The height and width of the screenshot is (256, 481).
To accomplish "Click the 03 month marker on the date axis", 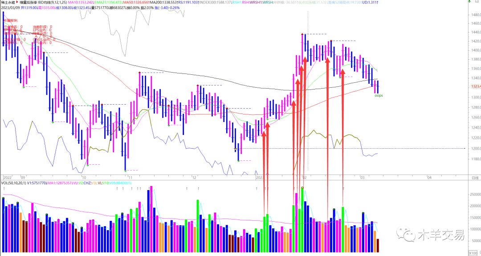I will click(x=363, y=178).
